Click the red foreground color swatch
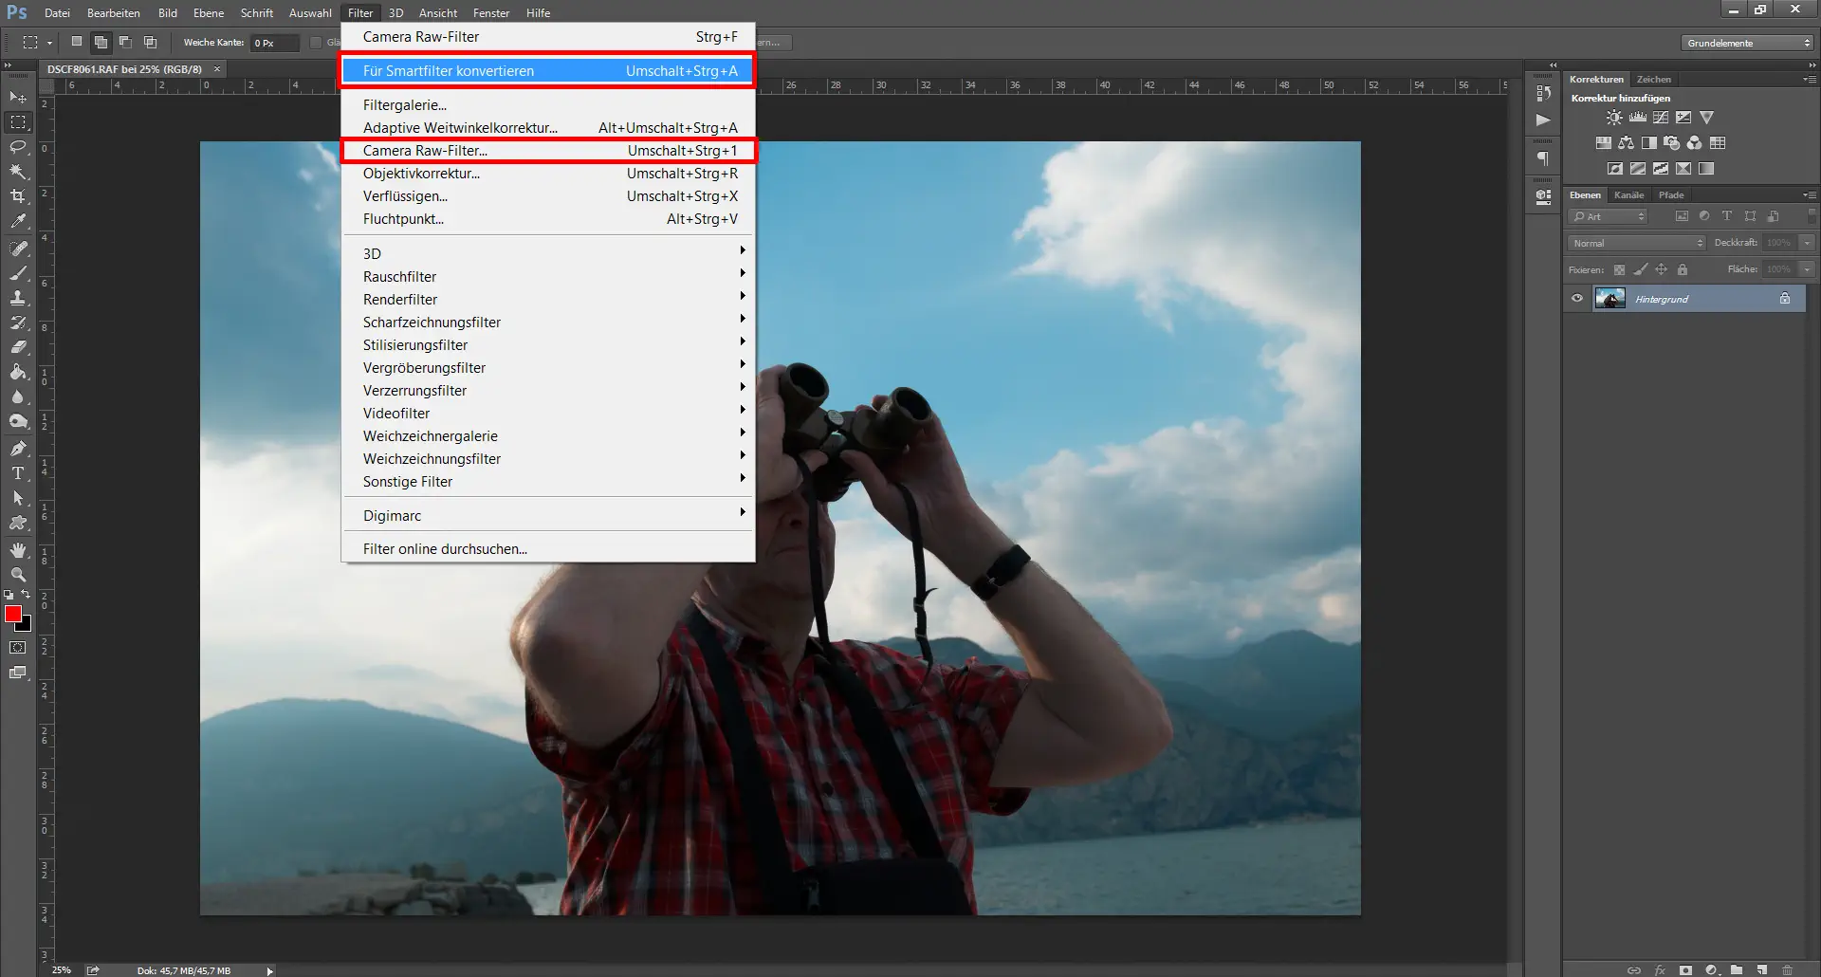 (x=13, y=615)
